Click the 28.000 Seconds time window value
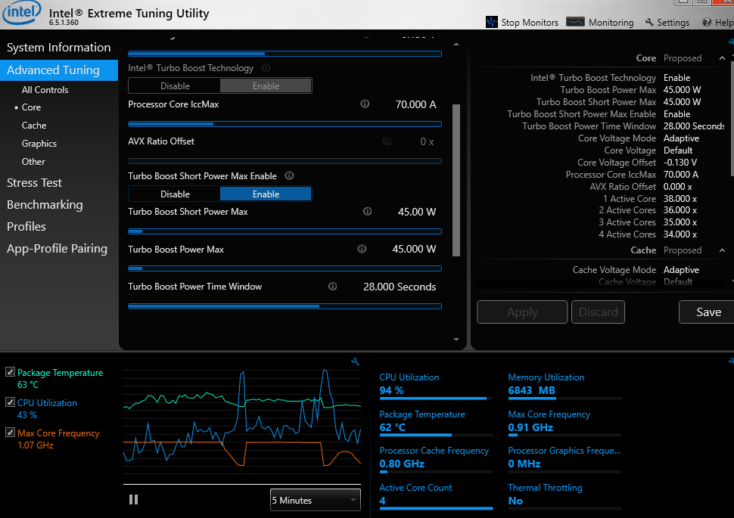The height and width of the screenshot is (518, 734). pos(400,287)
